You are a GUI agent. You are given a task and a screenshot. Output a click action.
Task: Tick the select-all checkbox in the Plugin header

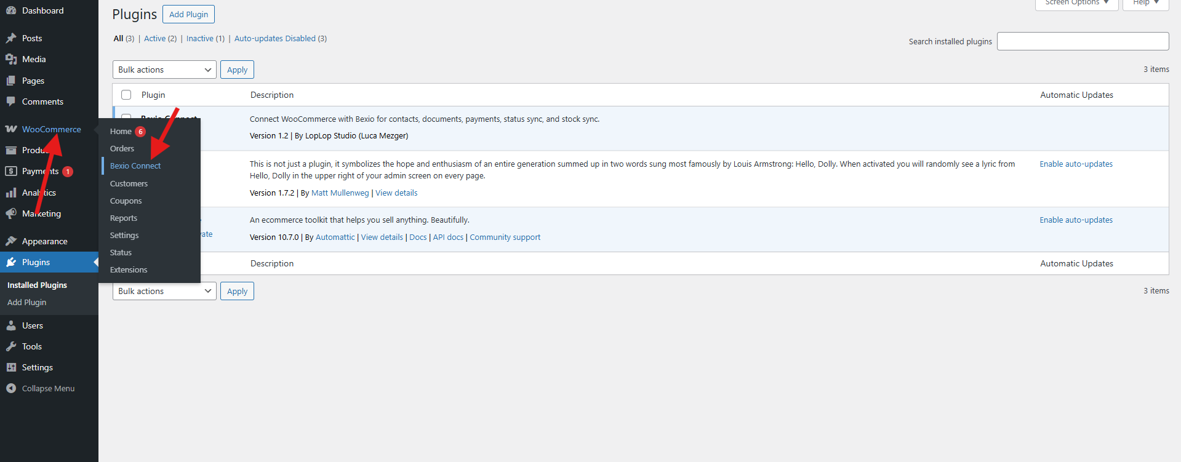[126, 95]
